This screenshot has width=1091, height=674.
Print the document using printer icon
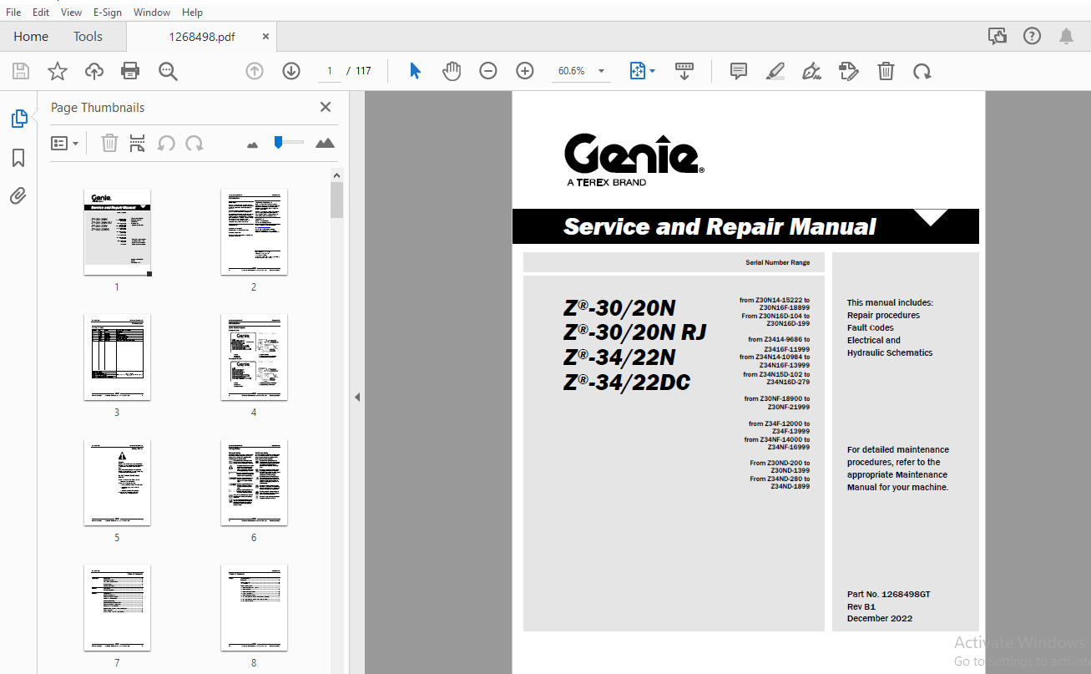(130, 71)
